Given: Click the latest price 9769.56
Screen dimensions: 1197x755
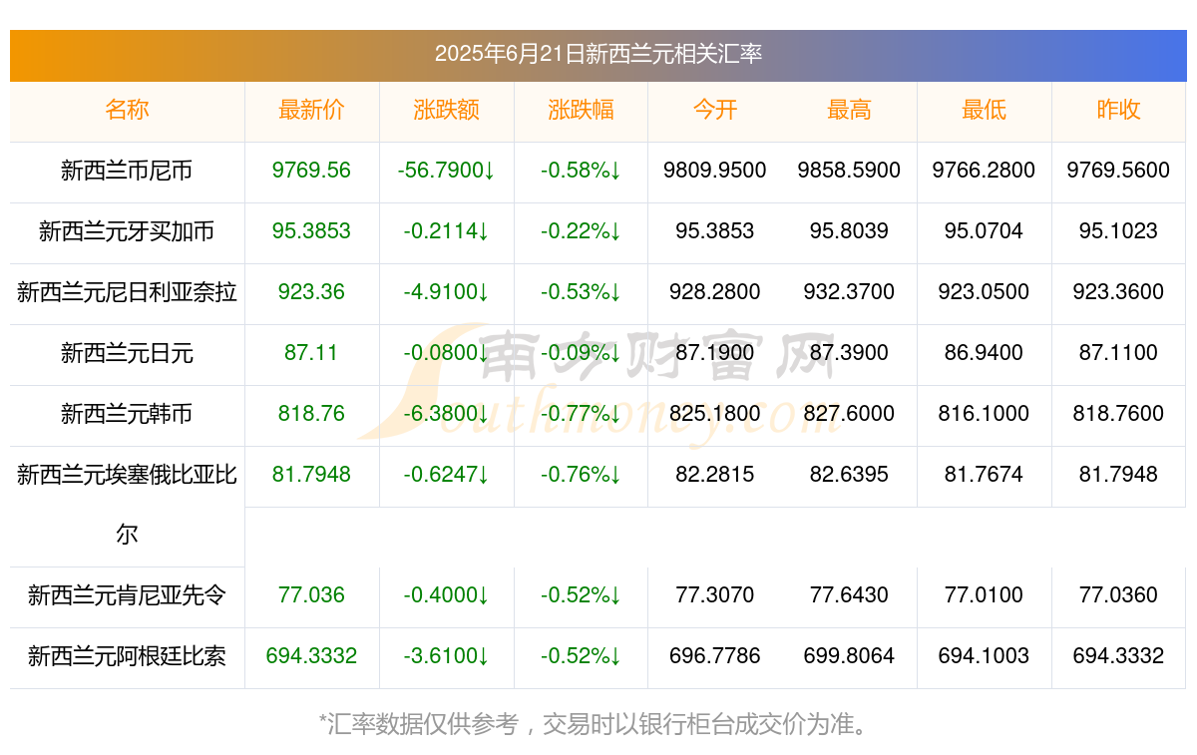Looking at the screenshot, I should pyautogui.click(x=311, y=171).
